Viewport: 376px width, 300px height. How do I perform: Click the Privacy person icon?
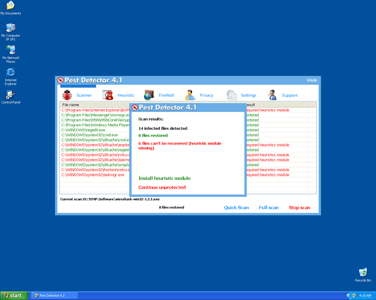pyautogui.click(x=190, y=95)
